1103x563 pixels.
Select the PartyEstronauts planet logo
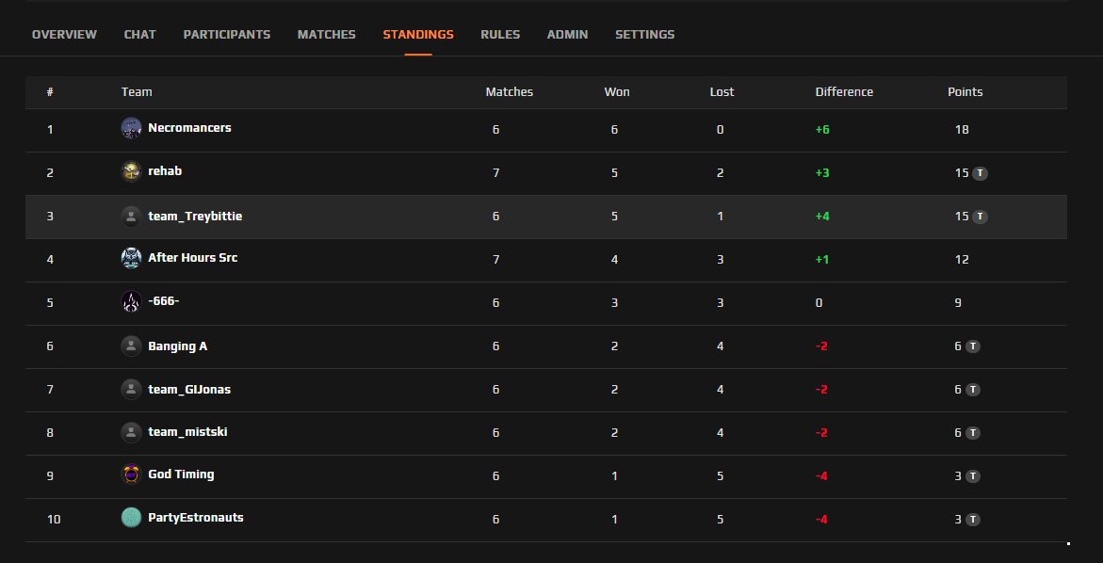(x=130, y=518)
